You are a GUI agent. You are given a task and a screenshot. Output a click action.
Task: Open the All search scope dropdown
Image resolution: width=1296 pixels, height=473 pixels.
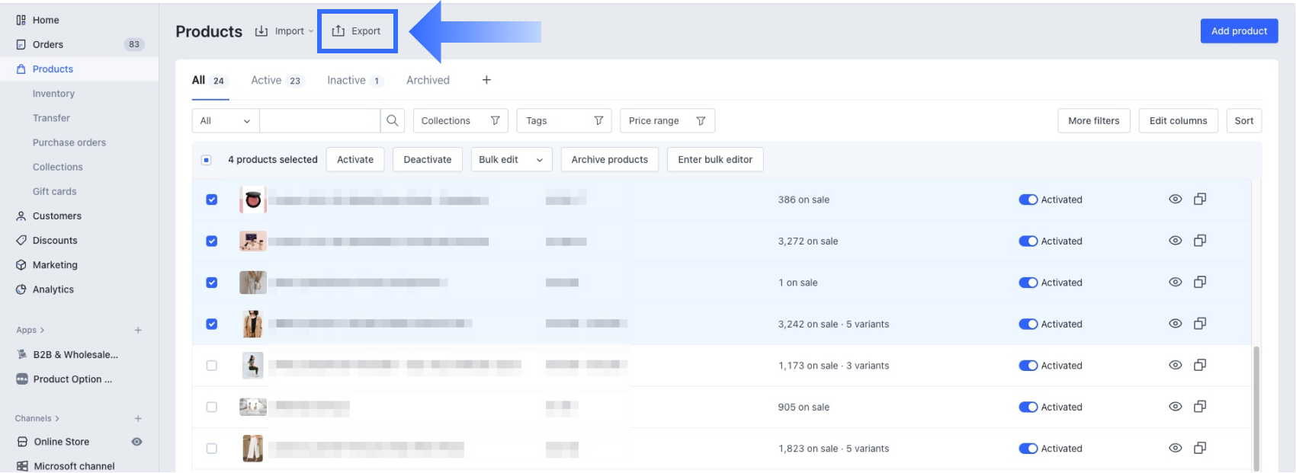pyautogui.click(x=226, y=120)
